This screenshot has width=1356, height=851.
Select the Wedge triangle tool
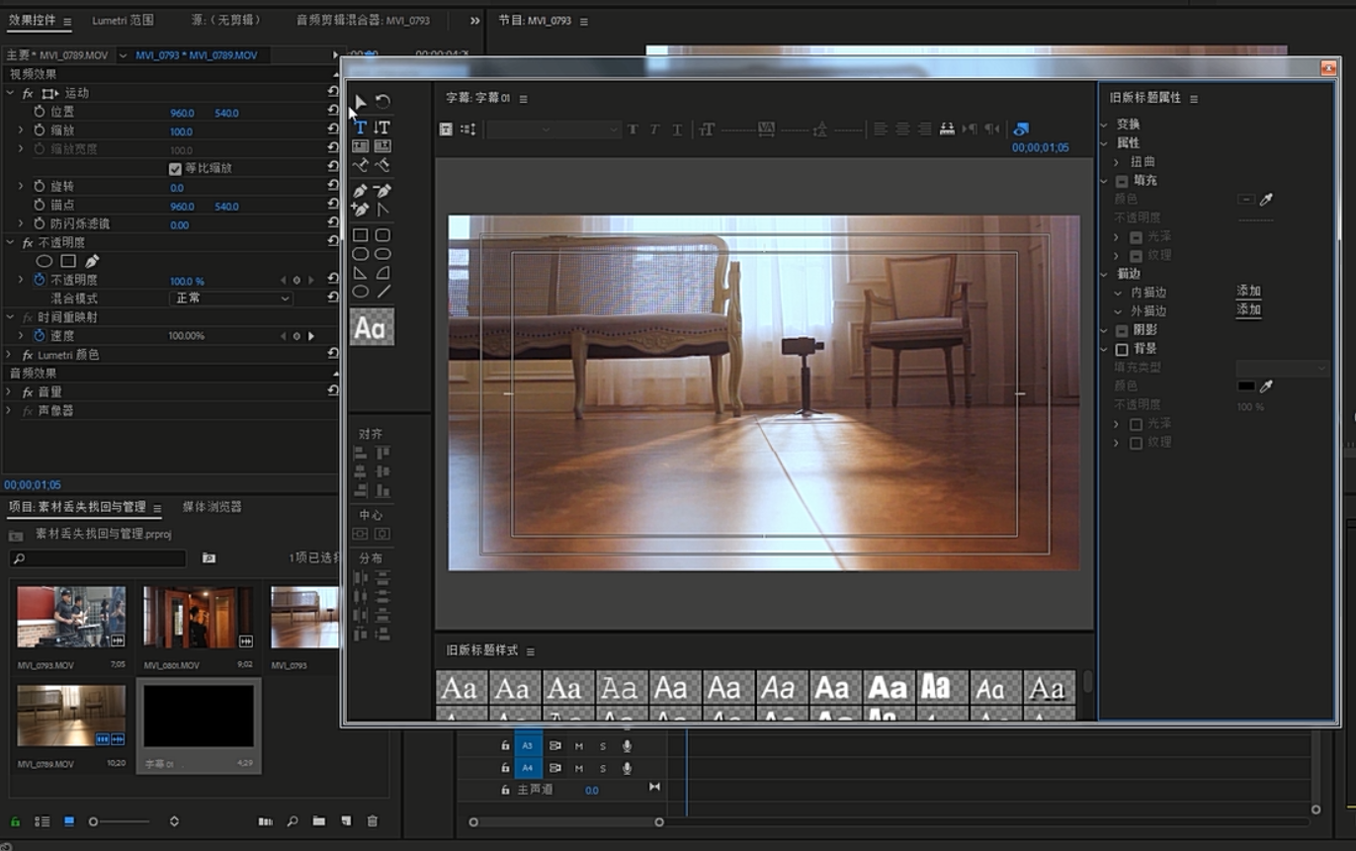coord(360,273)
